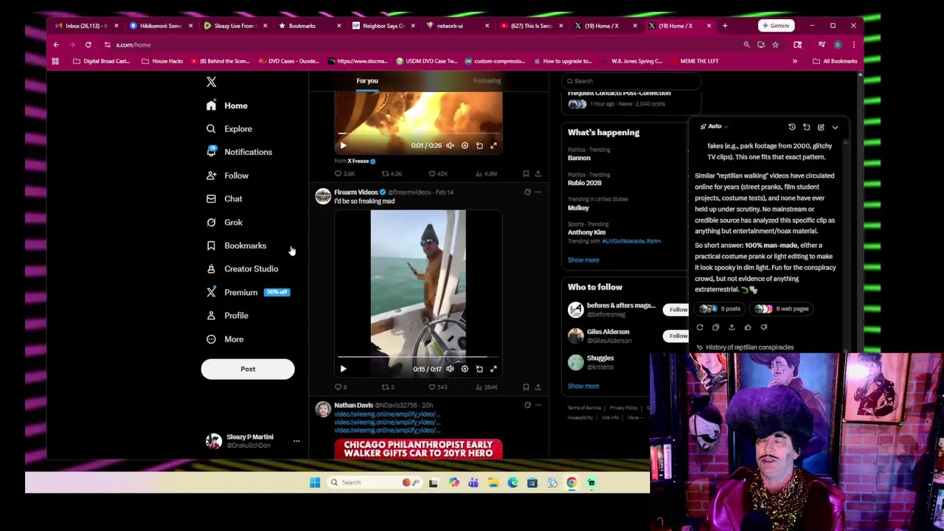This screenshot has height=531, width=944.
Task: Reload the browser page
Action: tap(88, 45)
